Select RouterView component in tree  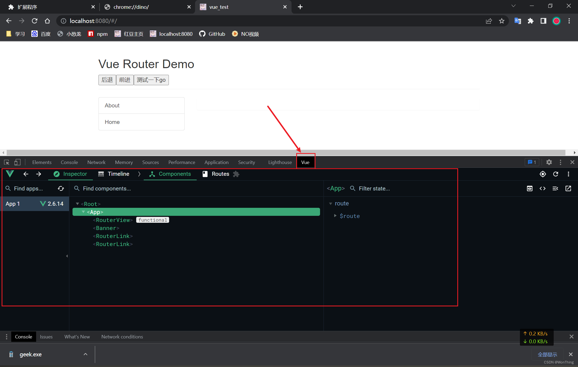(113, 220)
